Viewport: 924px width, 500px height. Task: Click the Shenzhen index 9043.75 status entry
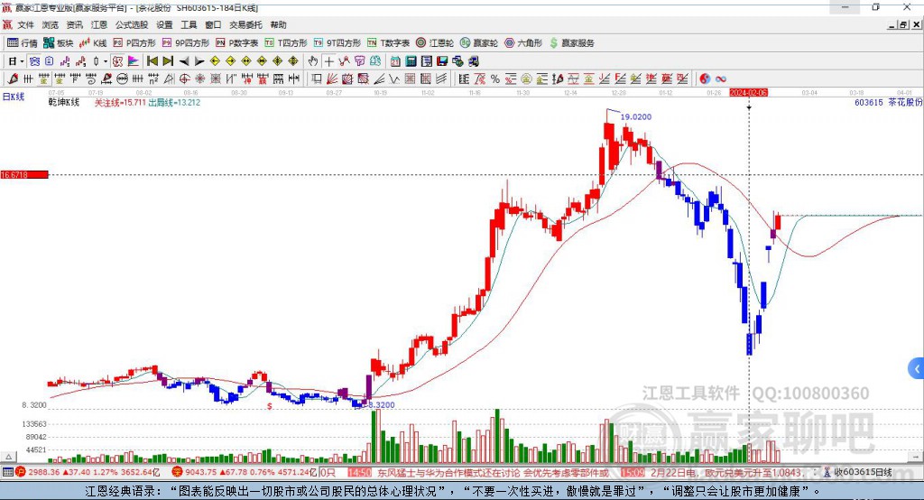[x=245, y=472]
